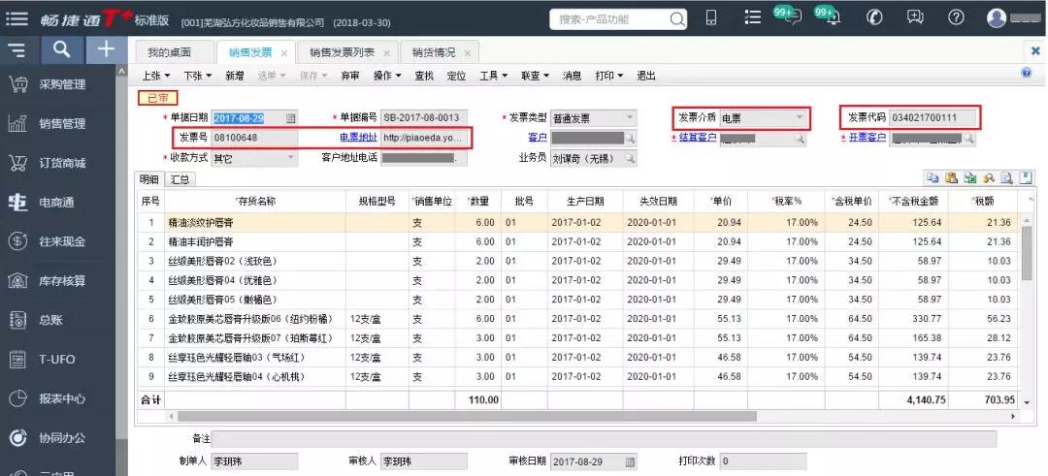The height and width of the screenshot is (476, 1048).
Task: Click the 弃审 button
Action: (349, 77)
